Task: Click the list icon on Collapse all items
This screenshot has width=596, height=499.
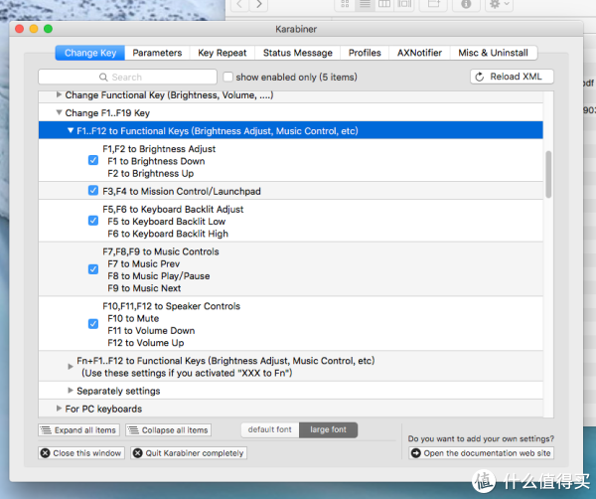Action: tap(133, 430)
